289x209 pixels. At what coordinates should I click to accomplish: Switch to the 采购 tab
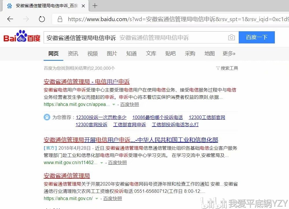click(190, 54)
